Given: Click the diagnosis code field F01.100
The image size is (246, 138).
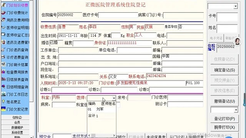Looking at the screenshot, I should tap(194, 83).
